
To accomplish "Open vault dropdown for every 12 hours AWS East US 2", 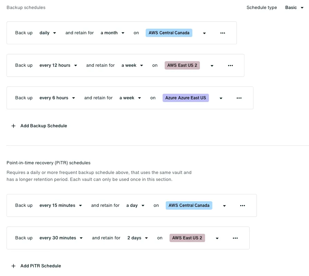I will click(212, 66).
